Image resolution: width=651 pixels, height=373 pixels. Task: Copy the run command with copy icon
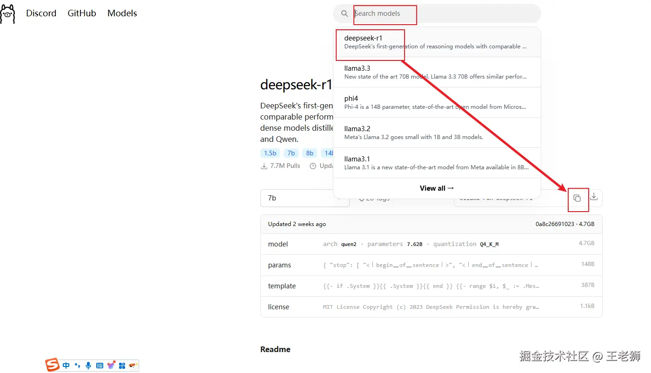(x=577, y=198)
